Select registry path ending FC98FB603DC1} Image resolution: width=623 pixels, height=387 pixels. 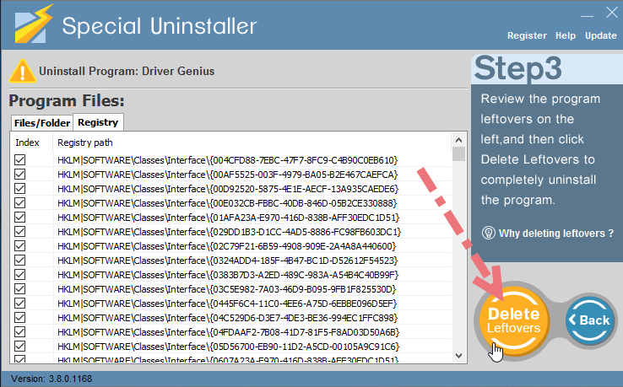230,232
